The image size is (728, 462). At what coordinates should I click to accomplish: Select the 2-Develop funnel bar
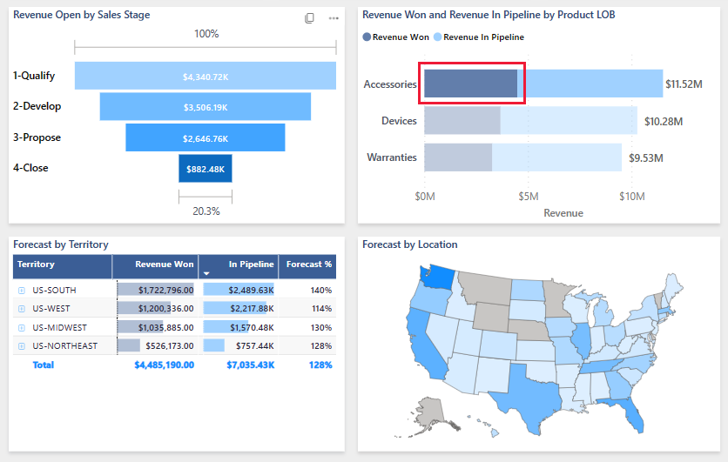[x=206, y=106]
